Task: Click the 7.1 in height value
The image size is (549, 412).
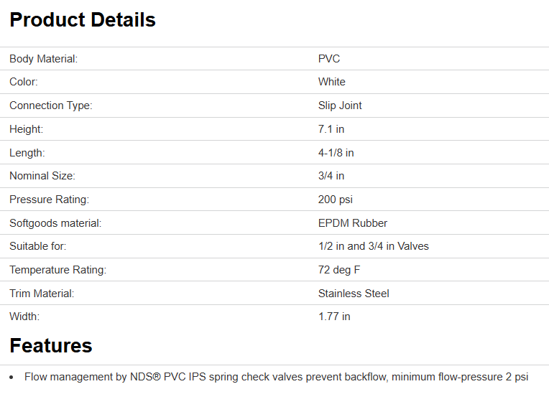Action: pos(331,129)
